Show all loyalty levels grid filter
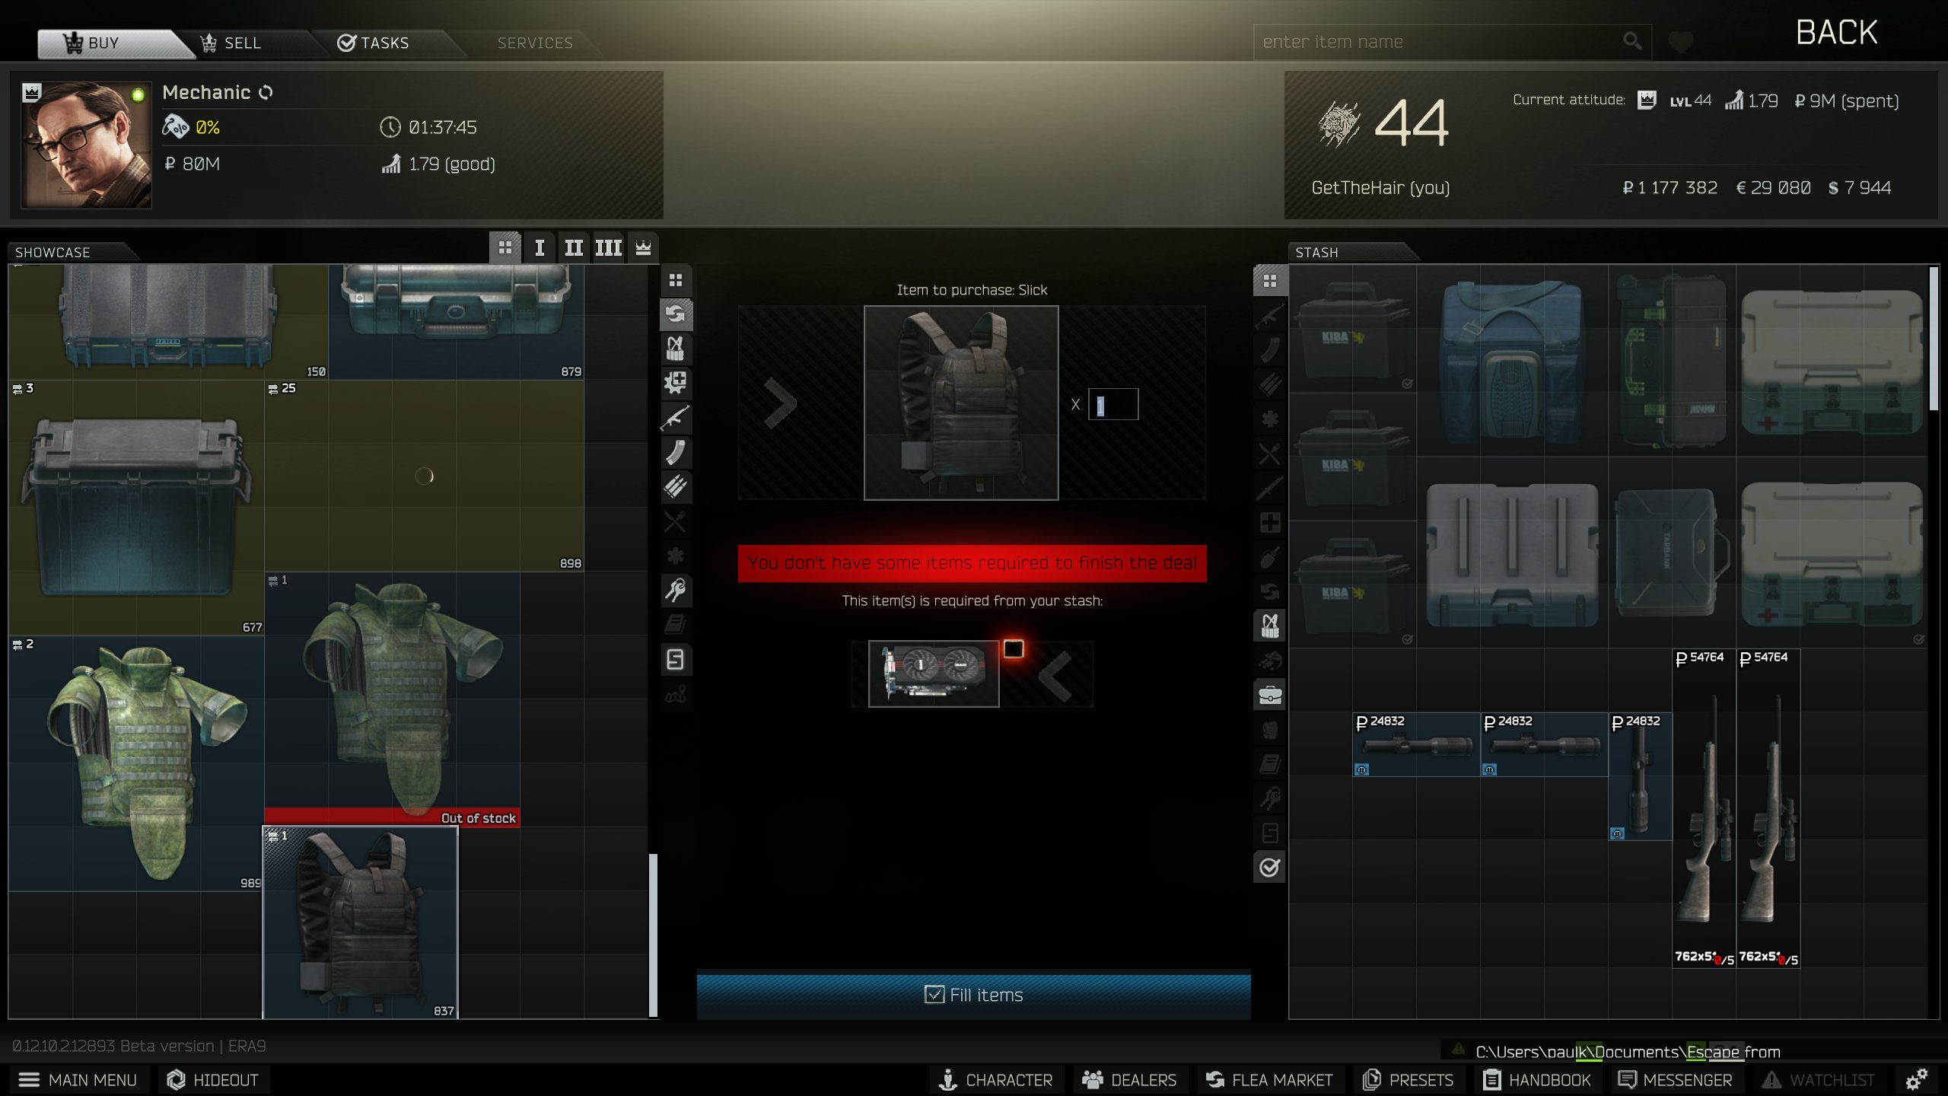The height and width of the screenshot is (1096, 1948). click(505, 248)
